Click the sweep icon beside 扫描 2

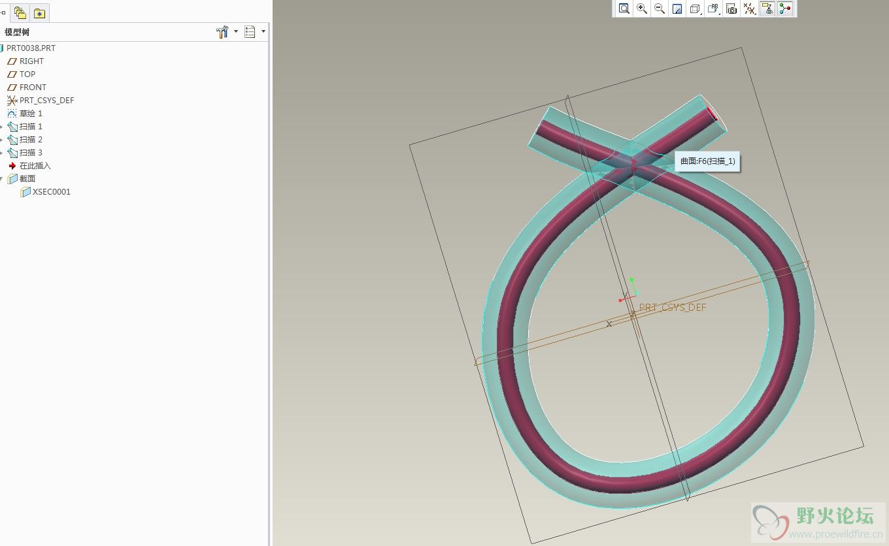(12, 140)
